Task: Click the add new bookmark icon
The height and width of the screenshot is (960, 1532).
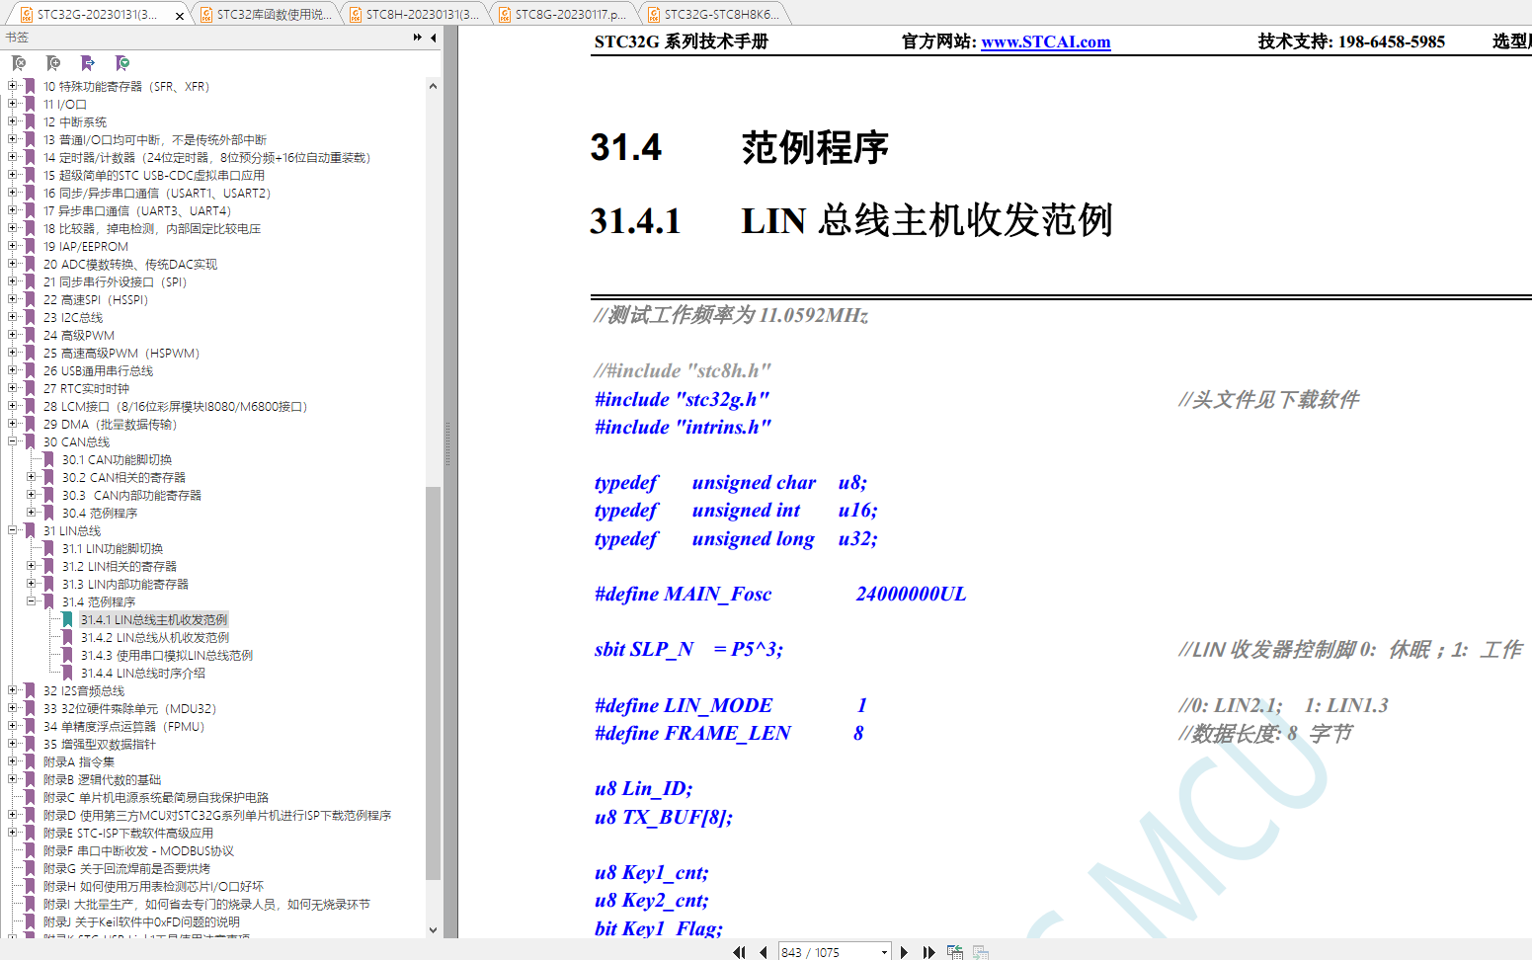Action: (x=53, y=63)
